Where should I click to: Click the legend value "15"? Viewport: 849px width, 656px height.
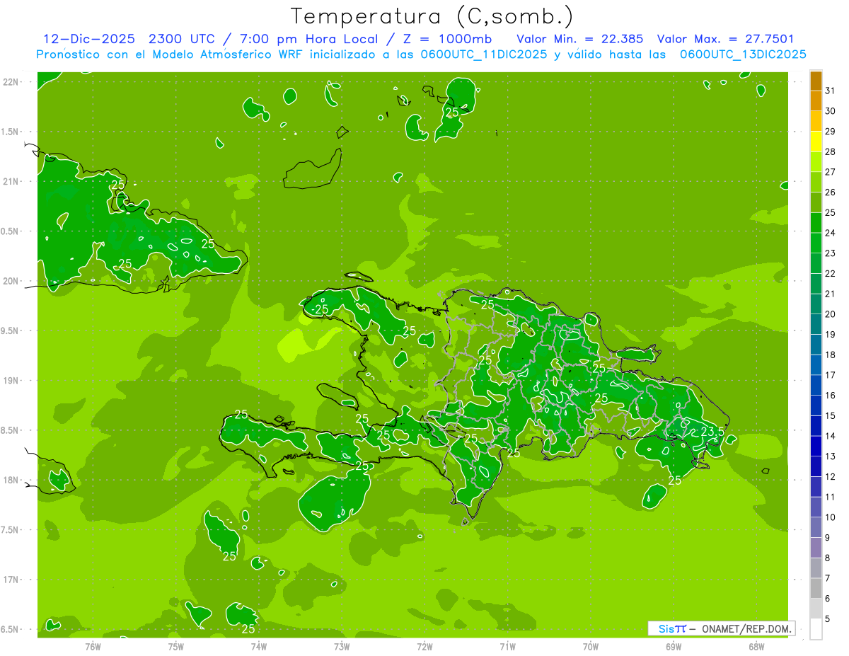[831, 416]
